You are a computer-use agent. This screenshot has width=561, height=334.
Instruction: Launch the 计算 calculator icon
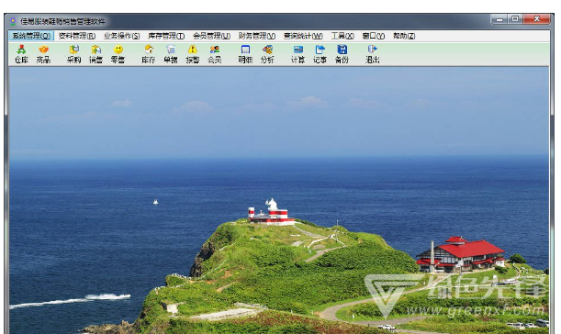297,54
